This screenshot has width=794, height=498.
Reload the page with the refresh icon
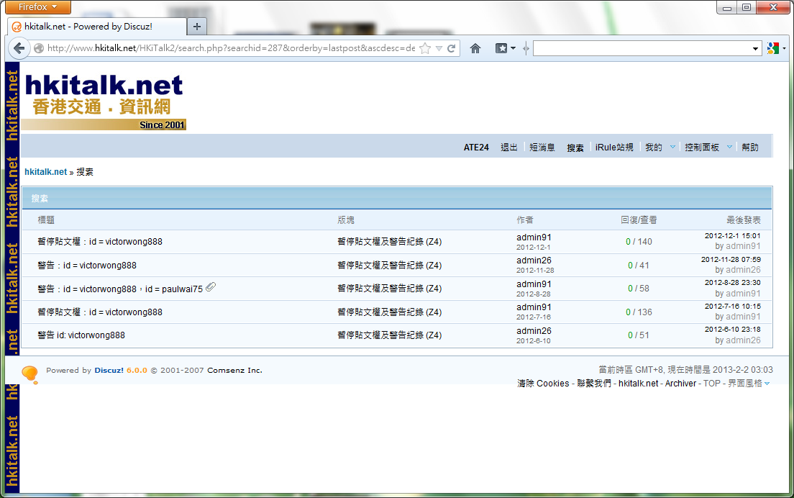click(x=452, y=48)
